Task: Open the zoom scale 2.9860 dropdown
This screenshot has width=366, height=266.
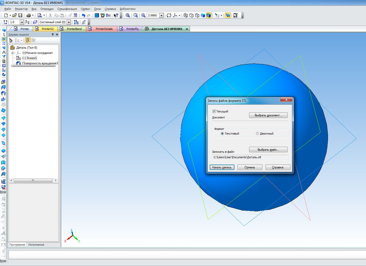Action: click(x=161, y=15)
